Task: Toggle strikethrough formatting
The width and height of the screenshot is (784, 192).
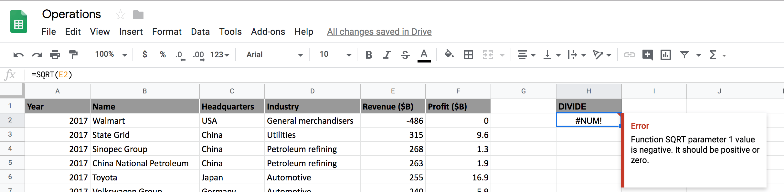Action: 405,55
